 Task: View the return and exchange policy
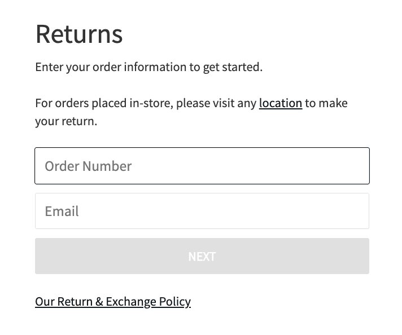(x=113, y=302)
